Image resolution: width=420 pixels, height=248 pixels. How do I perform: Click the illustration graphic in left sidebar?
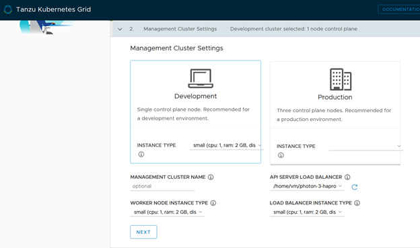click(x=46, y=28)
